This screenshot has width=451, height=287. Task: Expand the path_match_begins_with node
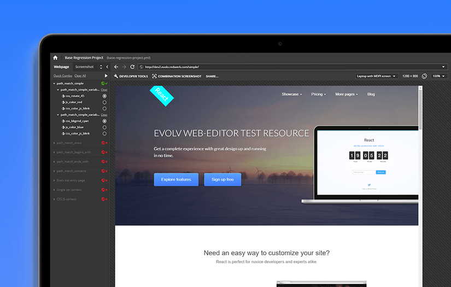[54, 152]
